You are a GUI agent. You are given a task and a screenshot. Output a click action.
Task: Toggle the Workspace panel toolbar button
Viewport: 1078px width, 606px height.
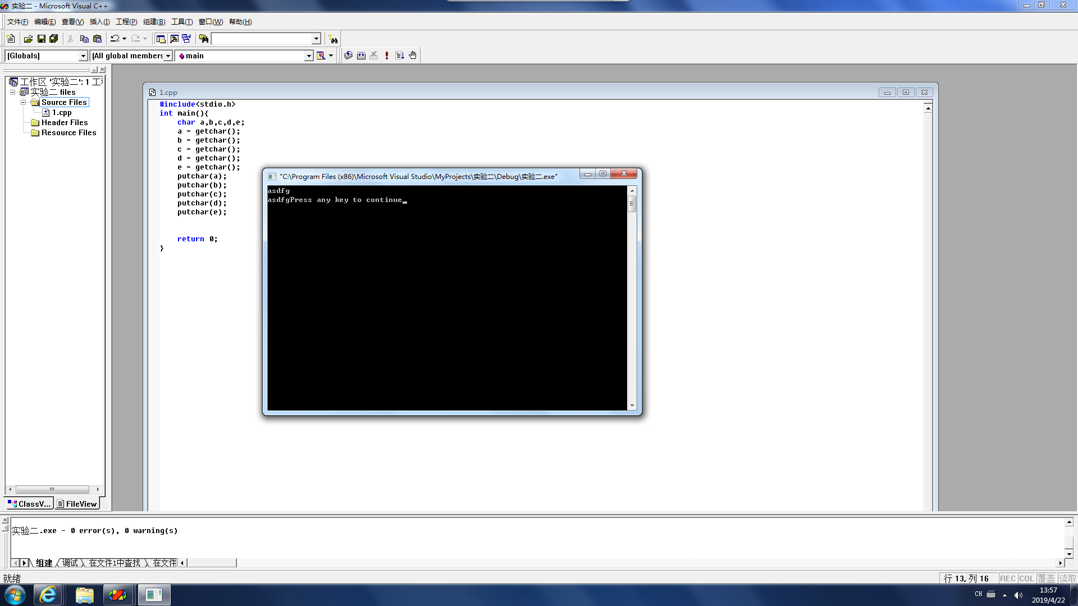[161, 39]
